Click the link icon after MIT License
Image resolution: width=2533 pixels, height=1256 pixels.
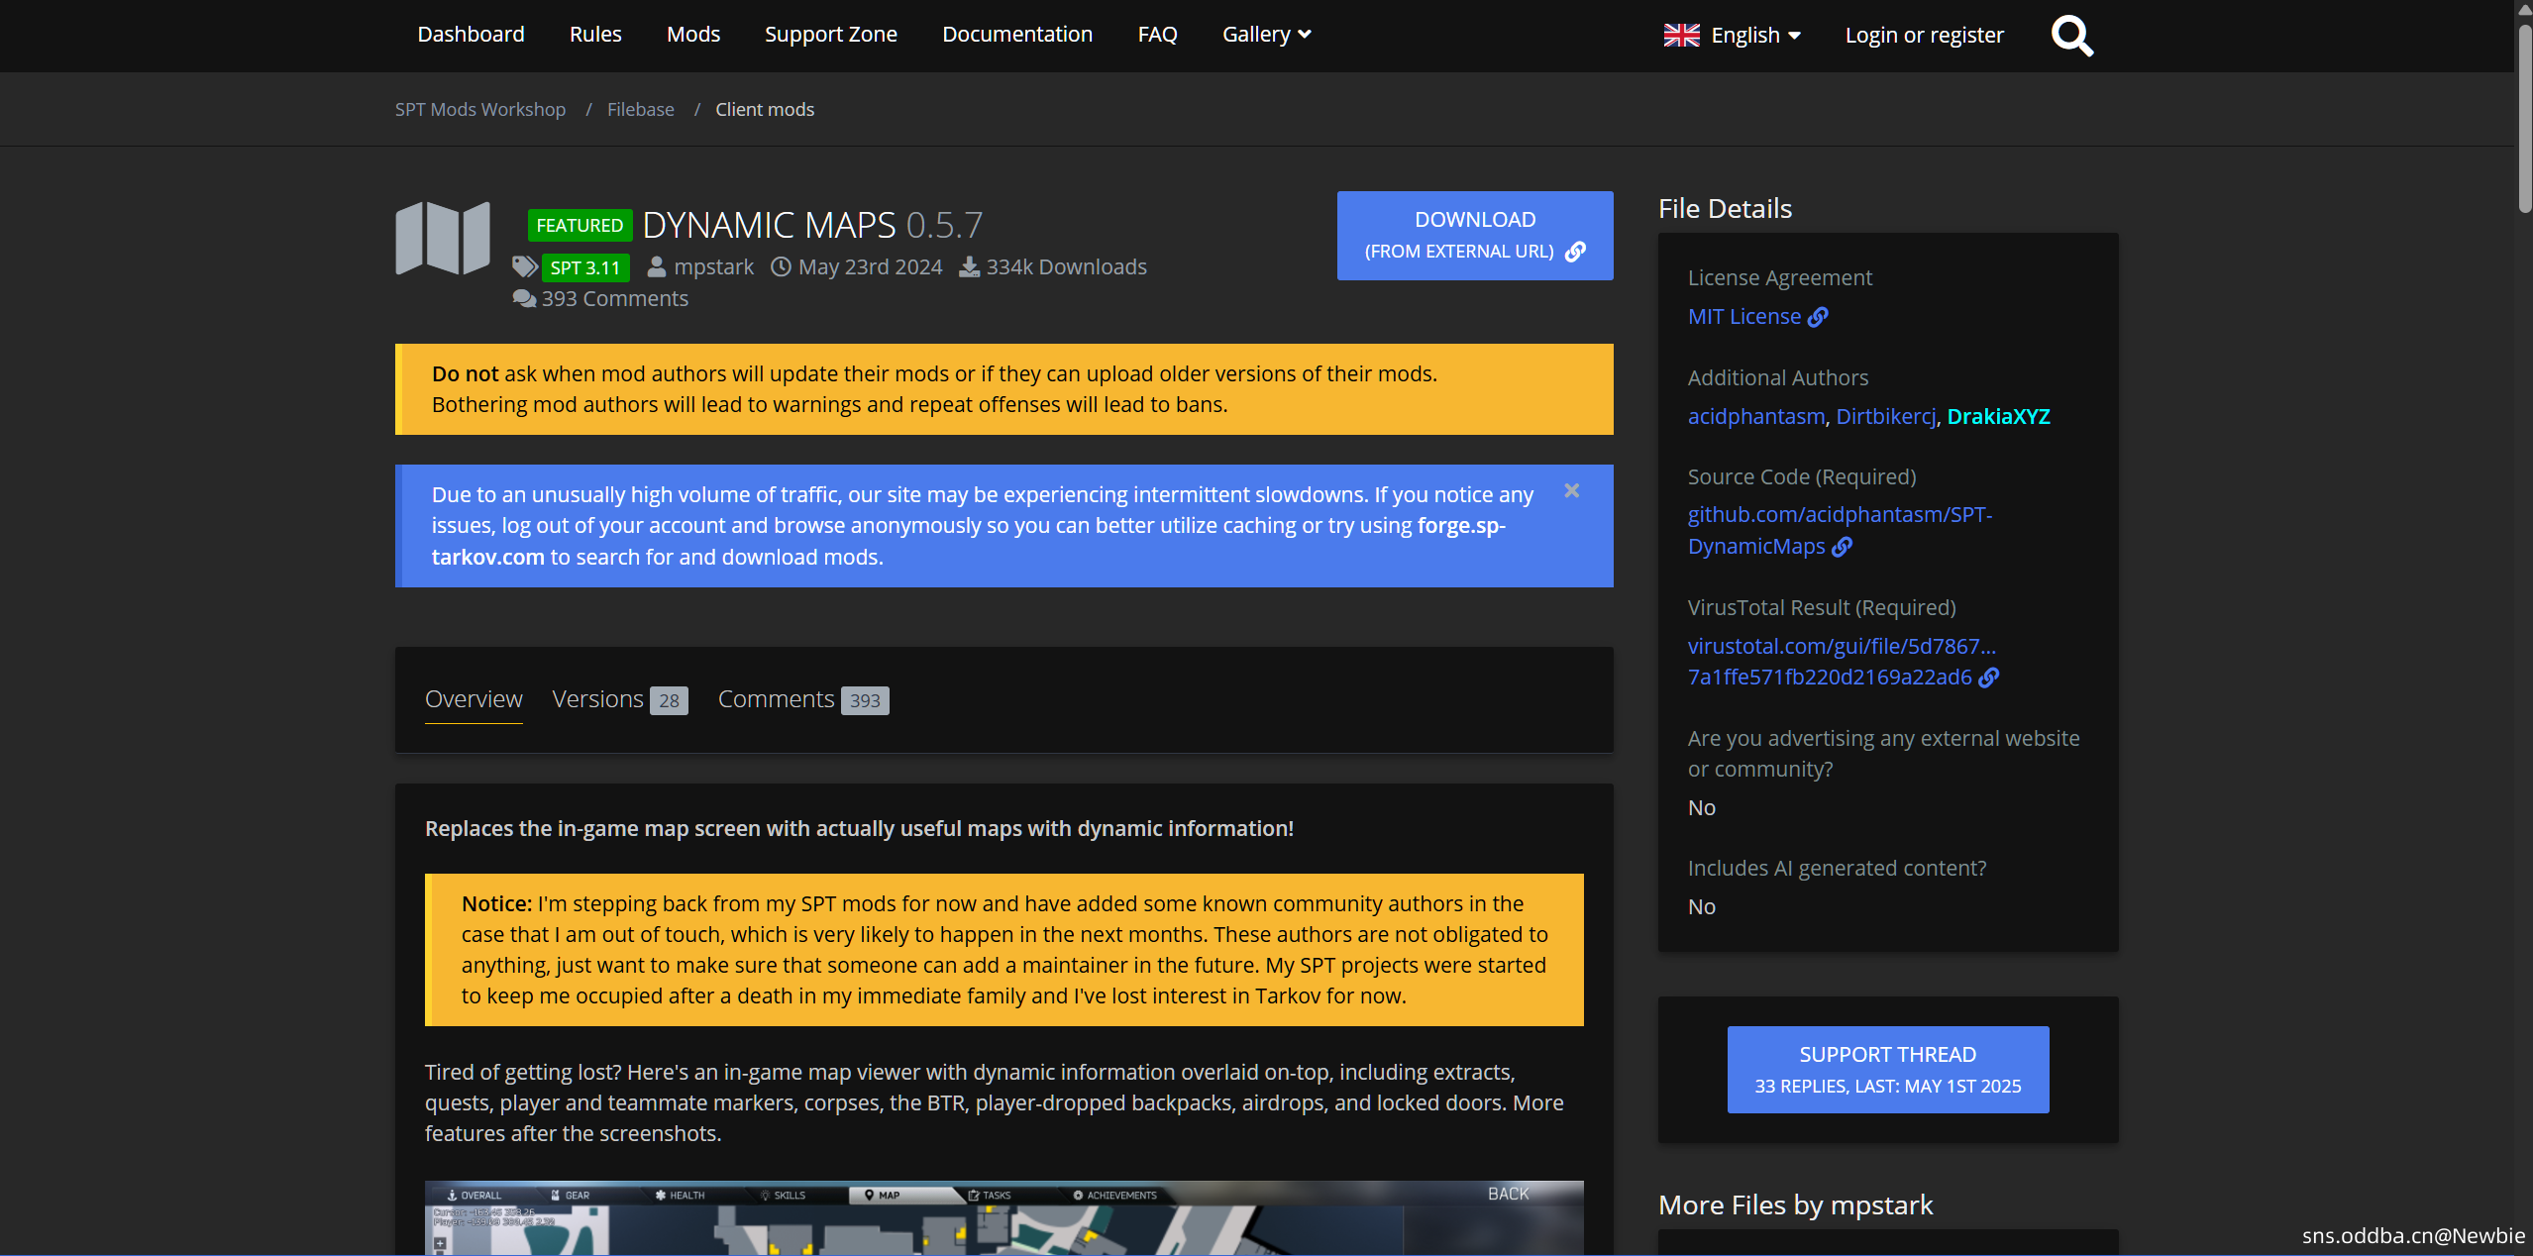coord(1818,317)
